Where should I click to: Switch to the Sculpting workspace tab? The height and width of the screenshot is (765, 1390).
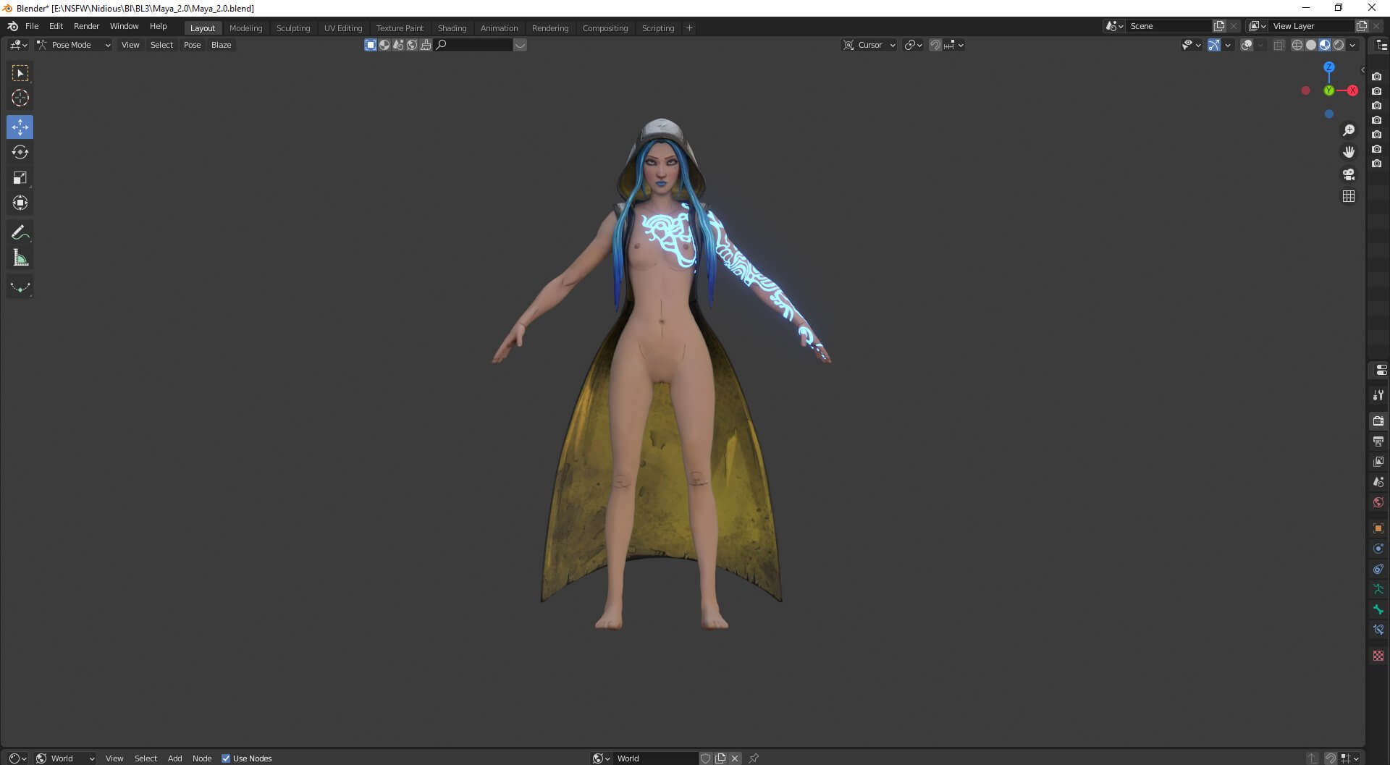point(292,28)
